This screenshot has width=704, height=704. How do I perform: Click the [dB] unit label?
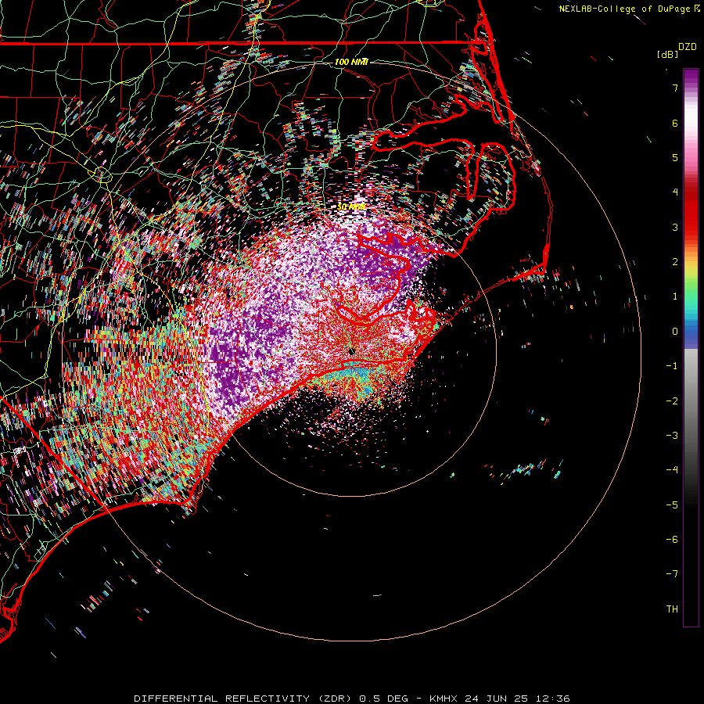pyautogui.click(x=667, y=54)
